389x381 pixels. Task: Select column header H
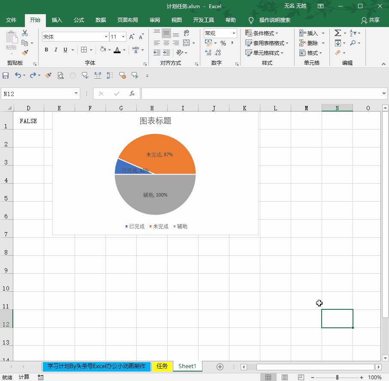point(152,108)
